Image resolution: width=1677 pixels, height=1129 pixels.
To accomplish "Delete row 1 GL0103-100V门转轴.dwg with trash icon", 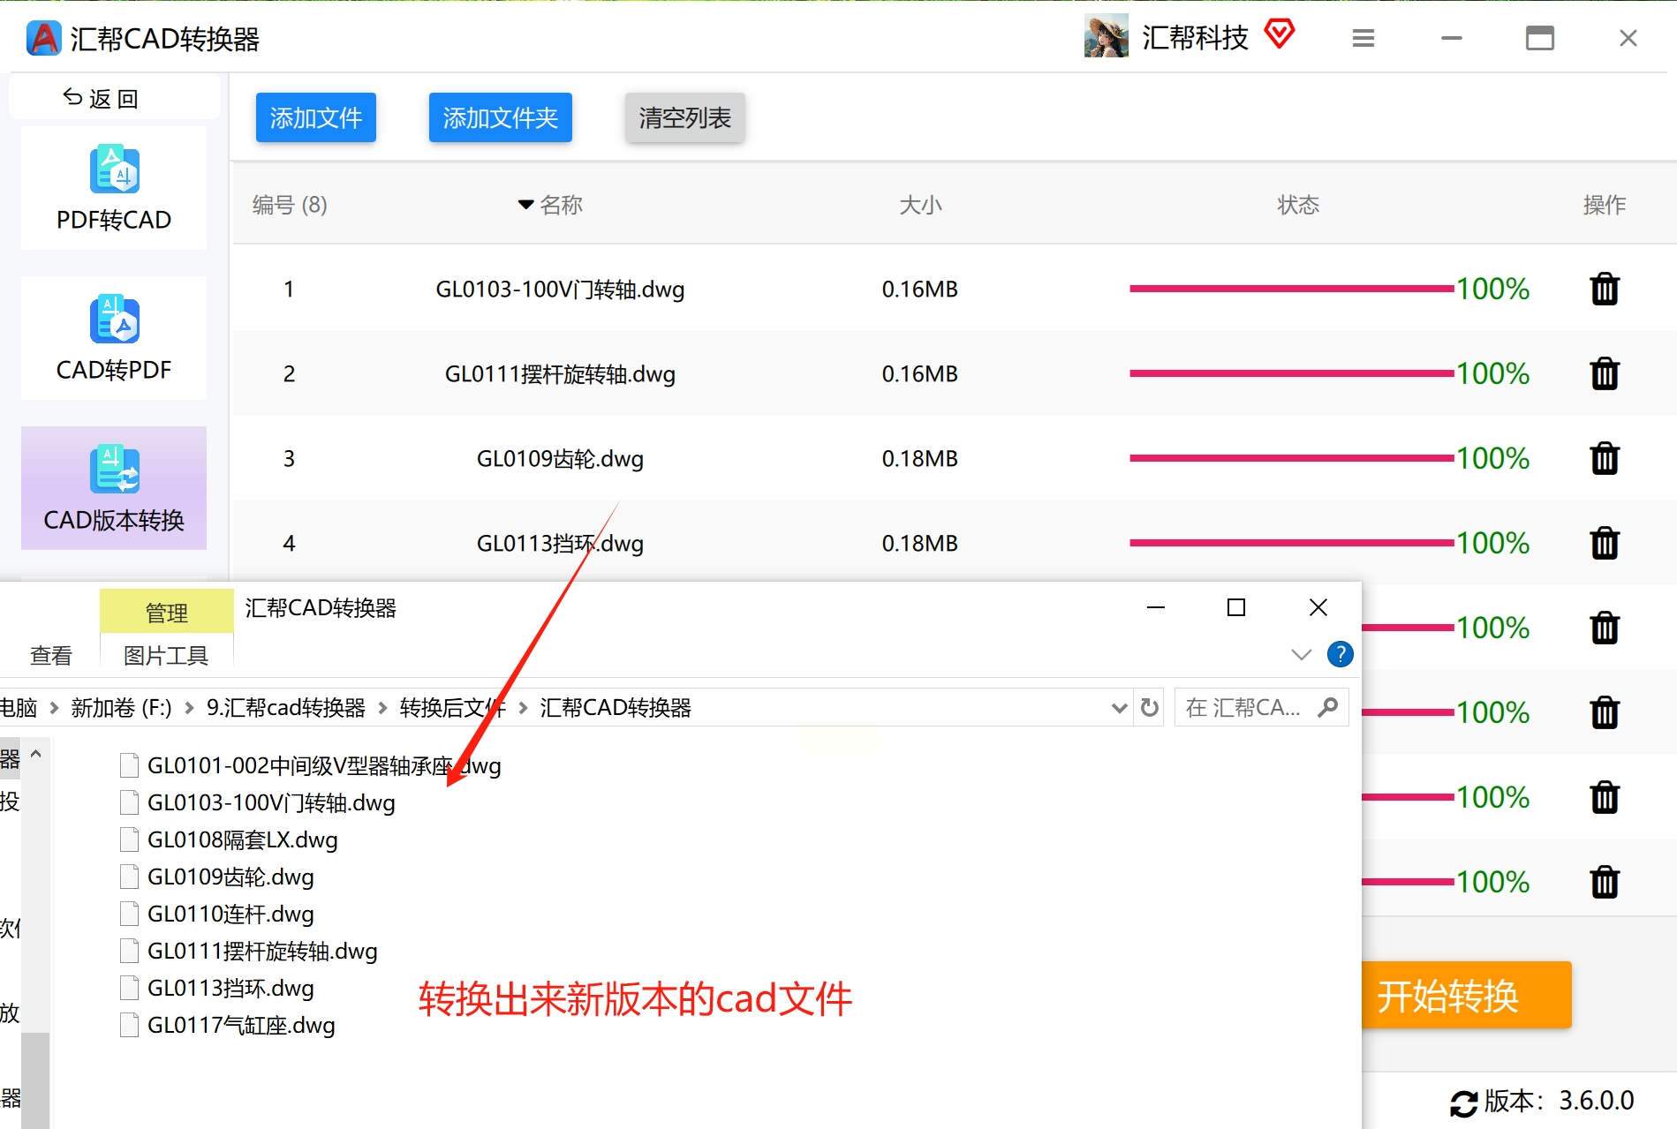I will (1604, 289).
